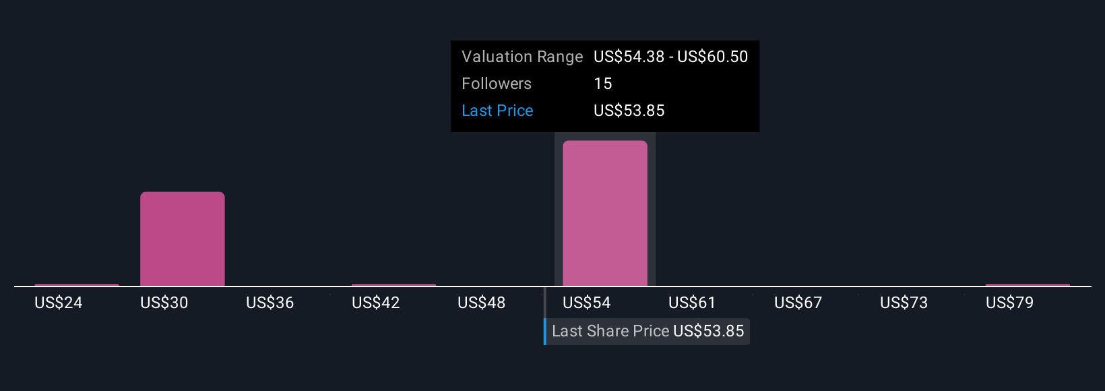Click the US$61 axis label
Image resolution: width=1105 pixels, height=391 pixels.
[692, 303]
